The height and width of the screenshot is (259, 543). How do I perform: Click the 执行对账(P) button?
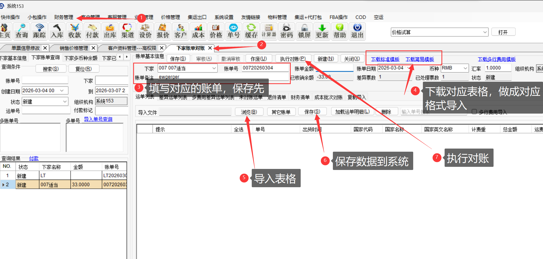pos(293,59)
